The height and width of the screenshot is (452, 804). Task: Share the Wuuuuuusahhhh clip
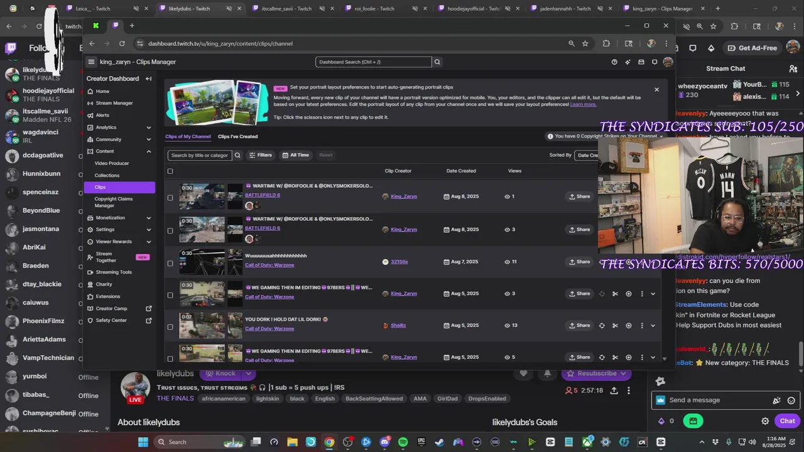[x=579, y=262]
